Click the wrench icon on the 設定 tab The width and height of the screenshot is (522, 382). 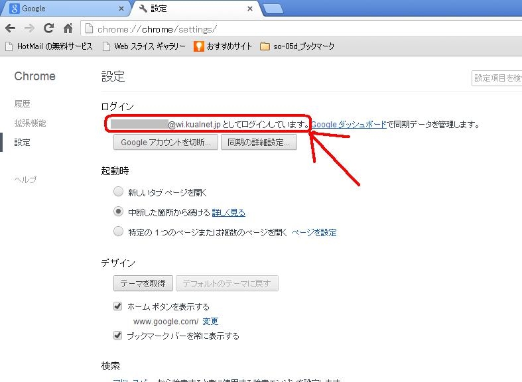click(x=143, y=9)
